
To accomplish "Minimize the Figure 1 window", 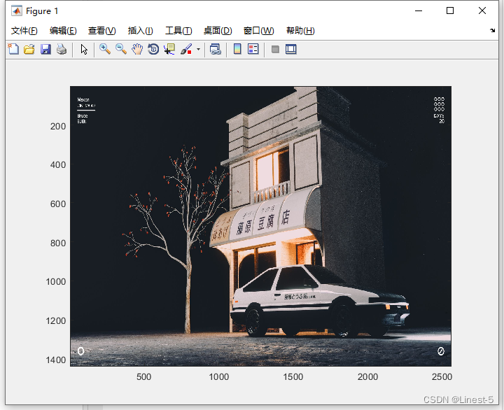I will 419,10.
